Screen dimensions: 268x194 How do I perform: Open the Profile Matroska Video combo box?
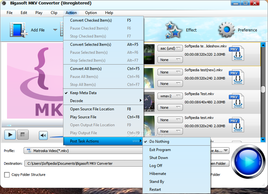[83, 151]
